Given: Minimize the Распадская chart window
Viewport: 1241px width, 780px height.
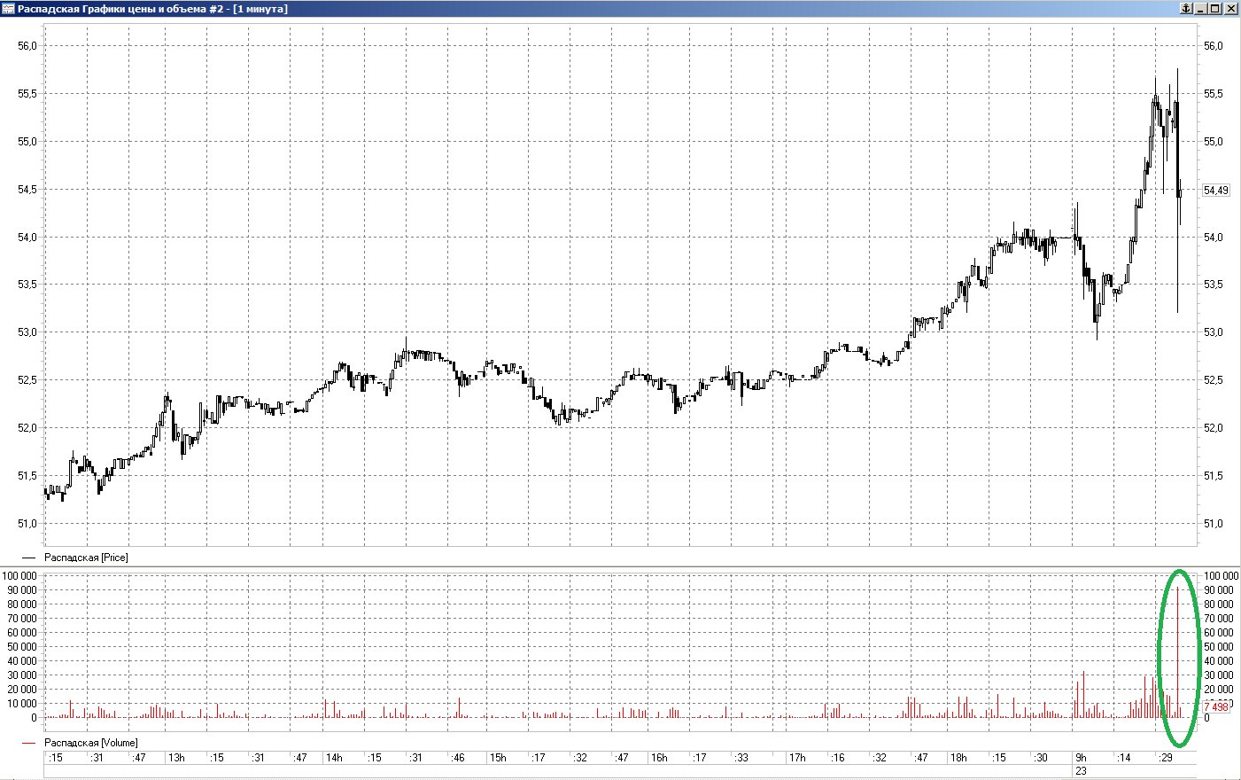Looking at the screenshot, I should coord(1201,9).
